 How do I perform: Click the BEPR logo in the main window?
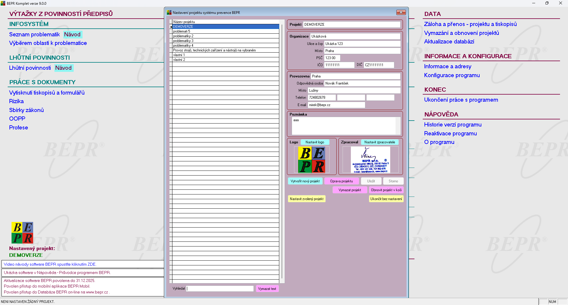[22, 233]
